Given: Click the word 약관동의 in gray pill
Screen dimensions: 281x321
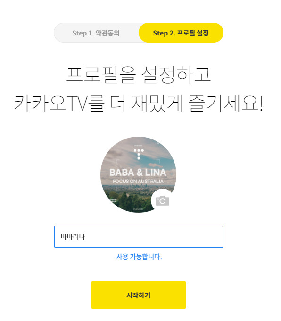Looking at the screenshot, I should 107,33.
